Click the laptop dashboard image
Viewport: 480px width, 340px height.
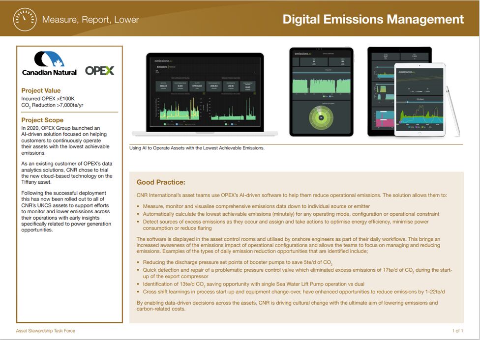click(205, 94)
